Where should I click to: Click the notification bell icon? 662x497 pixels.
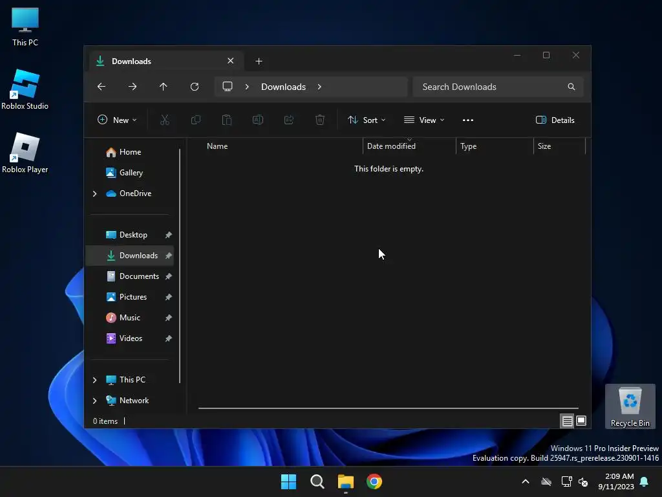645,481
